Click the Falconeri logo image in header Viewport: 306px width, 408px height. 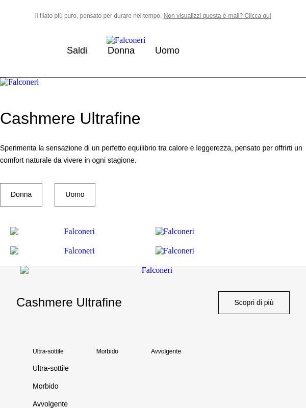pyautogui.click(x=126, y=40)
